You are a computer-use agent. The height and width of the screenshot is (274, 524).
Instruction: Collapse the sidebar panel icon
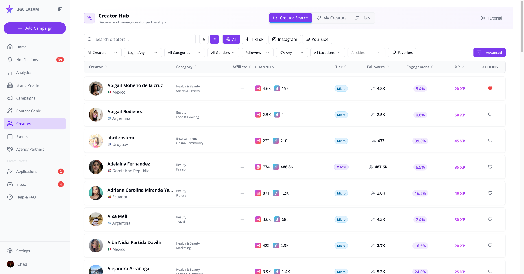click(60, 9)
